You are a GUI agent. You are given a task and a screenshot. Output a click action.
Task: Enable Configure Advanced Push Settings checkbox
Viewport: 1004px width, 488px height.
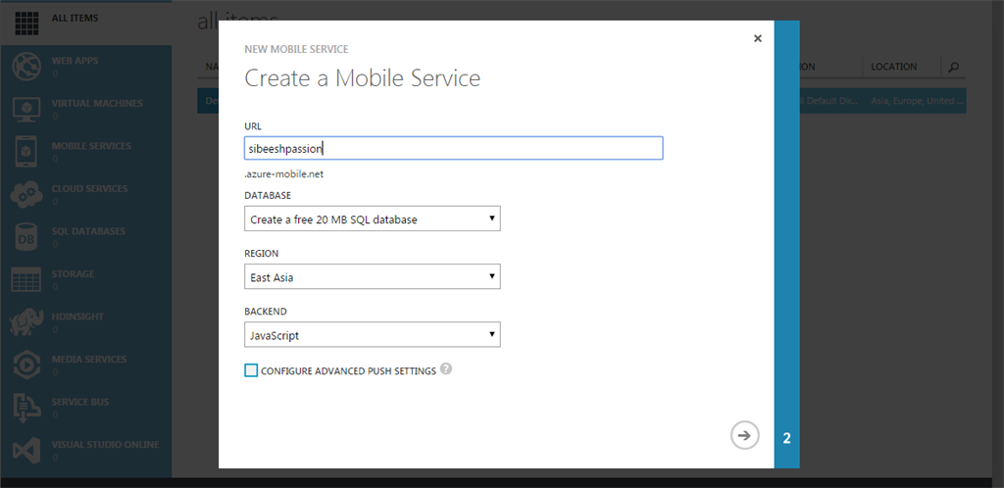(x=251, y=370)
